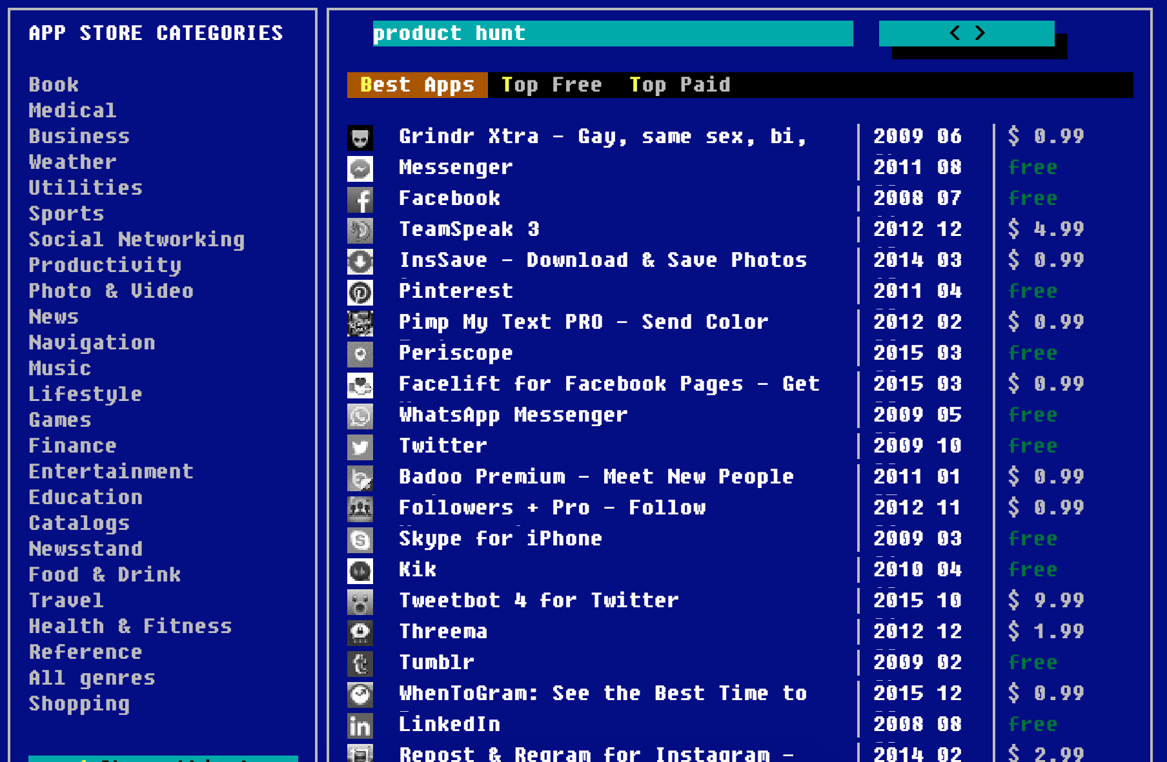Click the Skype for iPhone icon
1167x762 pixels.
tap(360, 540)
